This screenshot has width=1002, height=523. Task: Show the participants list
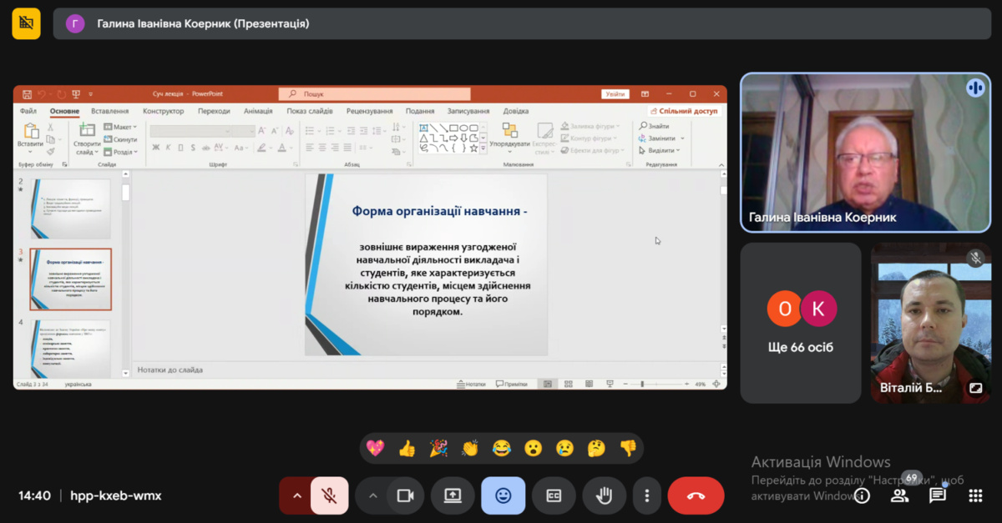tap(899, 495)
